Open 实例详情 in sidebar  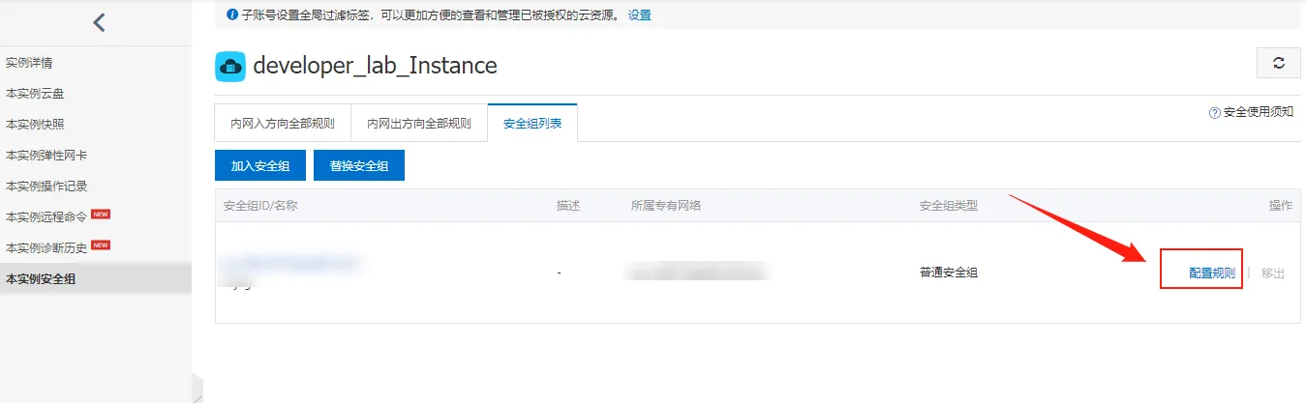(29, 63)
